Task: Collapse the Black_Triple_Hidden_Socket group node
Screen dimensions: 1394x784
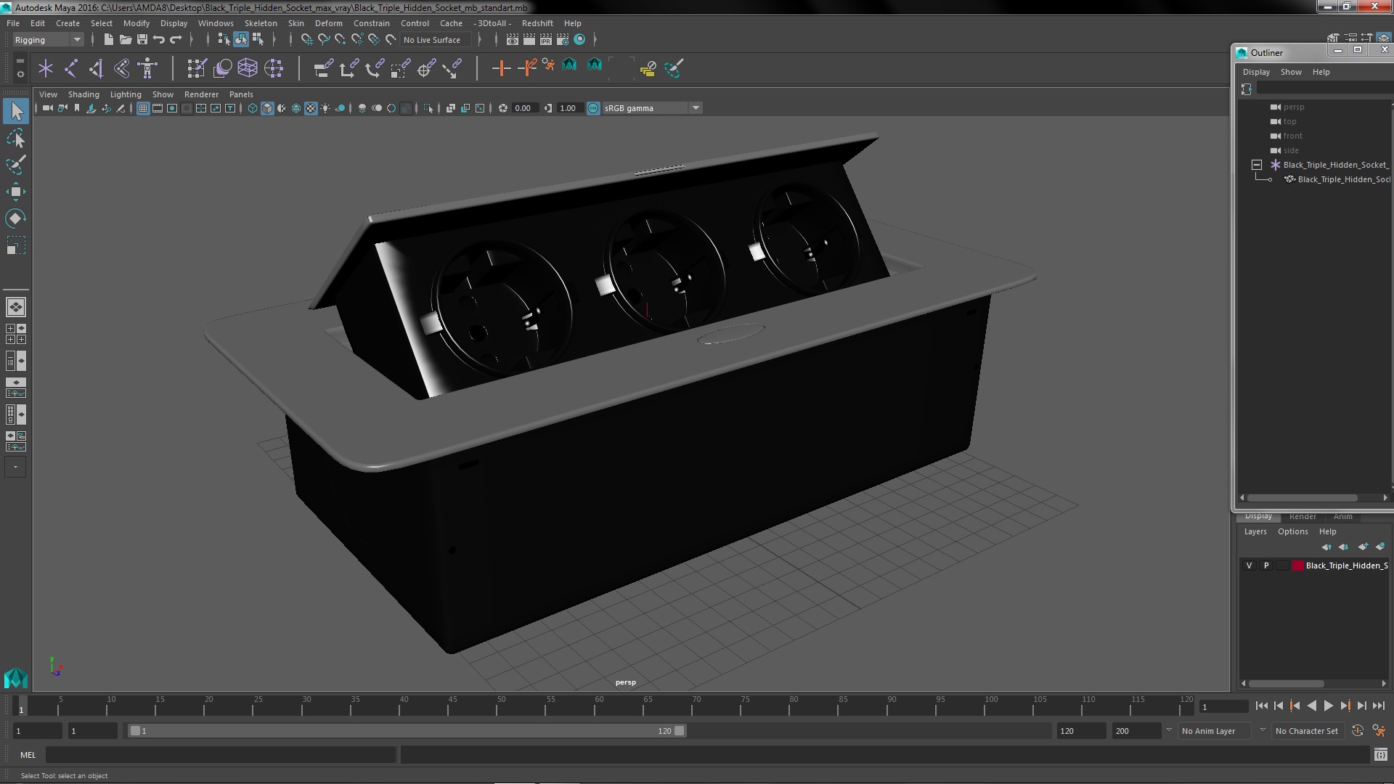Action: [x=1257, y=165]
